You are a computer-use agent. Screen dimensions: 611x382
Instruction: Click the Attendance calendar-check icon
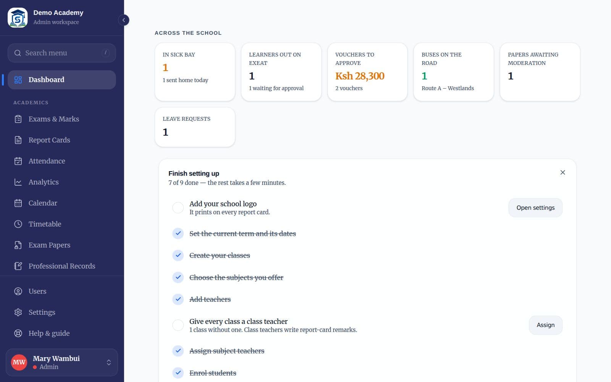pos(18,161)
